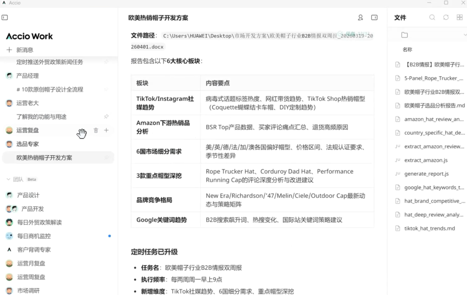Click the 品牌竞争格局 table cell
Image resolution: width=467 pixels, height=295 pixels.
pos(165,200)
